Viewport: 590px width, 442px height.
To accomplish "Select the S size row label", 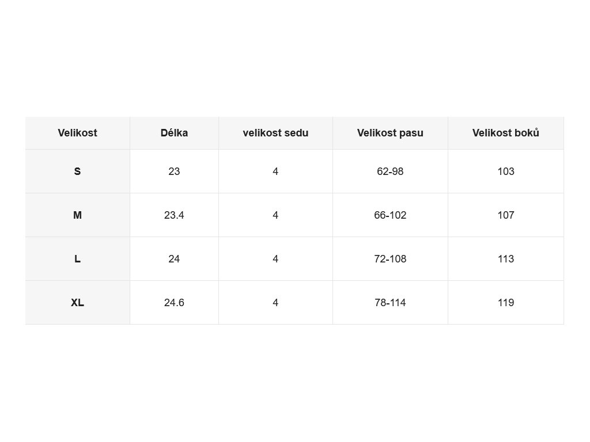I will click(x=78, y=172).
